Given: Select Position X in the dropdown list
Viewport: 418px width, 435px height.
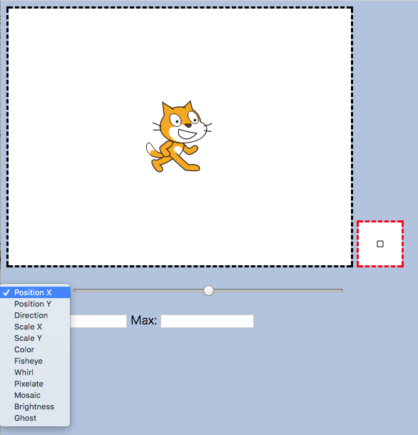Looking at the screenshot, I should (x=35, y=292).
